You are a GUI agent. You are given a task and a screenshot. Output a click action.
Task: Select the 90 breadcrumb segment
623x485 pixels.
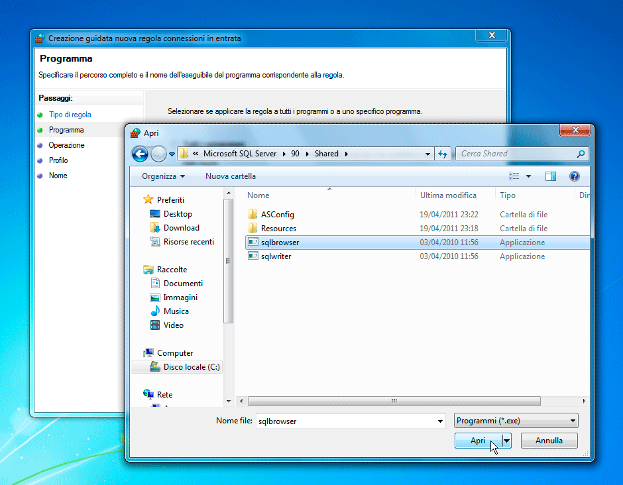[295, 154]
